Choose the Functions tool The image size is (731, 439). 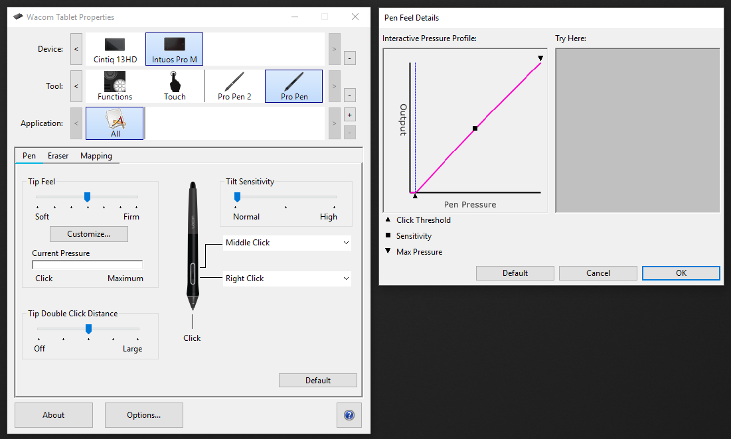point(115,86)
